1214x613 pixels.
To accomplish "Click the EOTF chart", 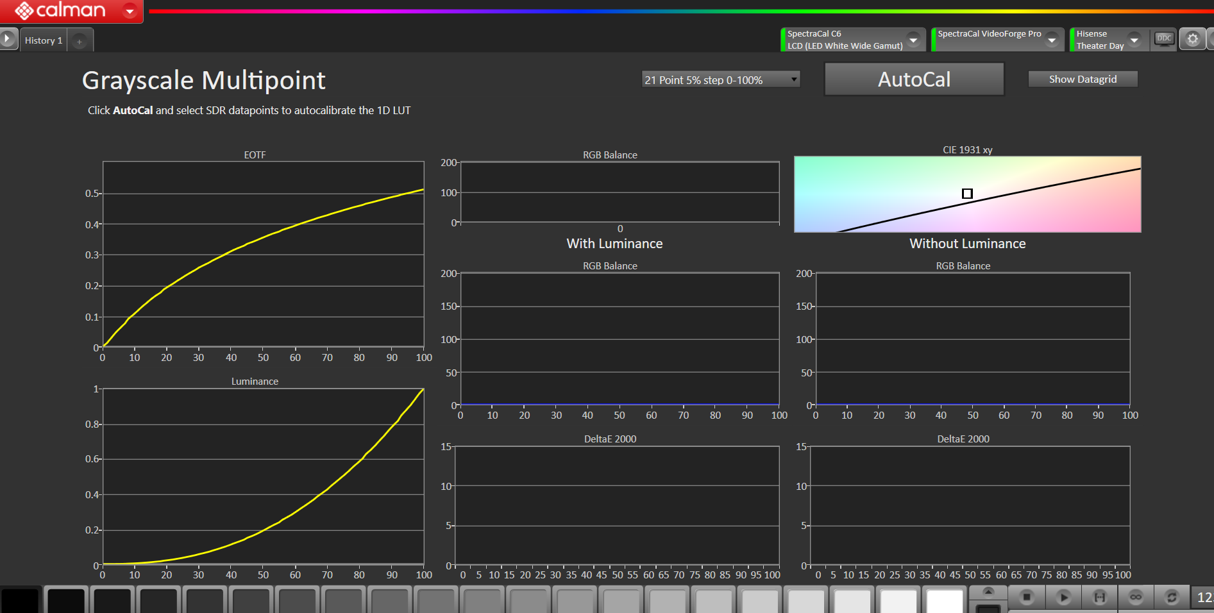I will pos(263,254).
